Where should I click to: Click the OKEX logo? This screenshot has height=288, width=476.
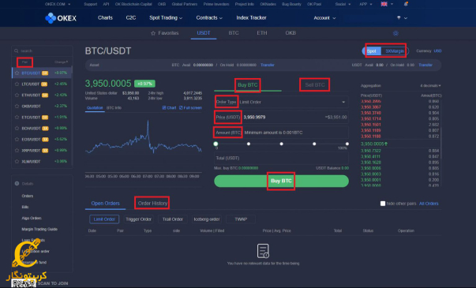(61, 18)
